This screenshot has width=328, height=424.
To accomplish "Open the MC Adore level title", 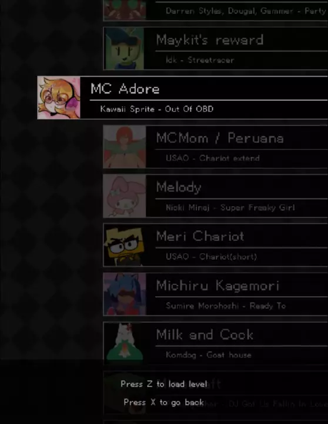I will click(x=125, y=89).
